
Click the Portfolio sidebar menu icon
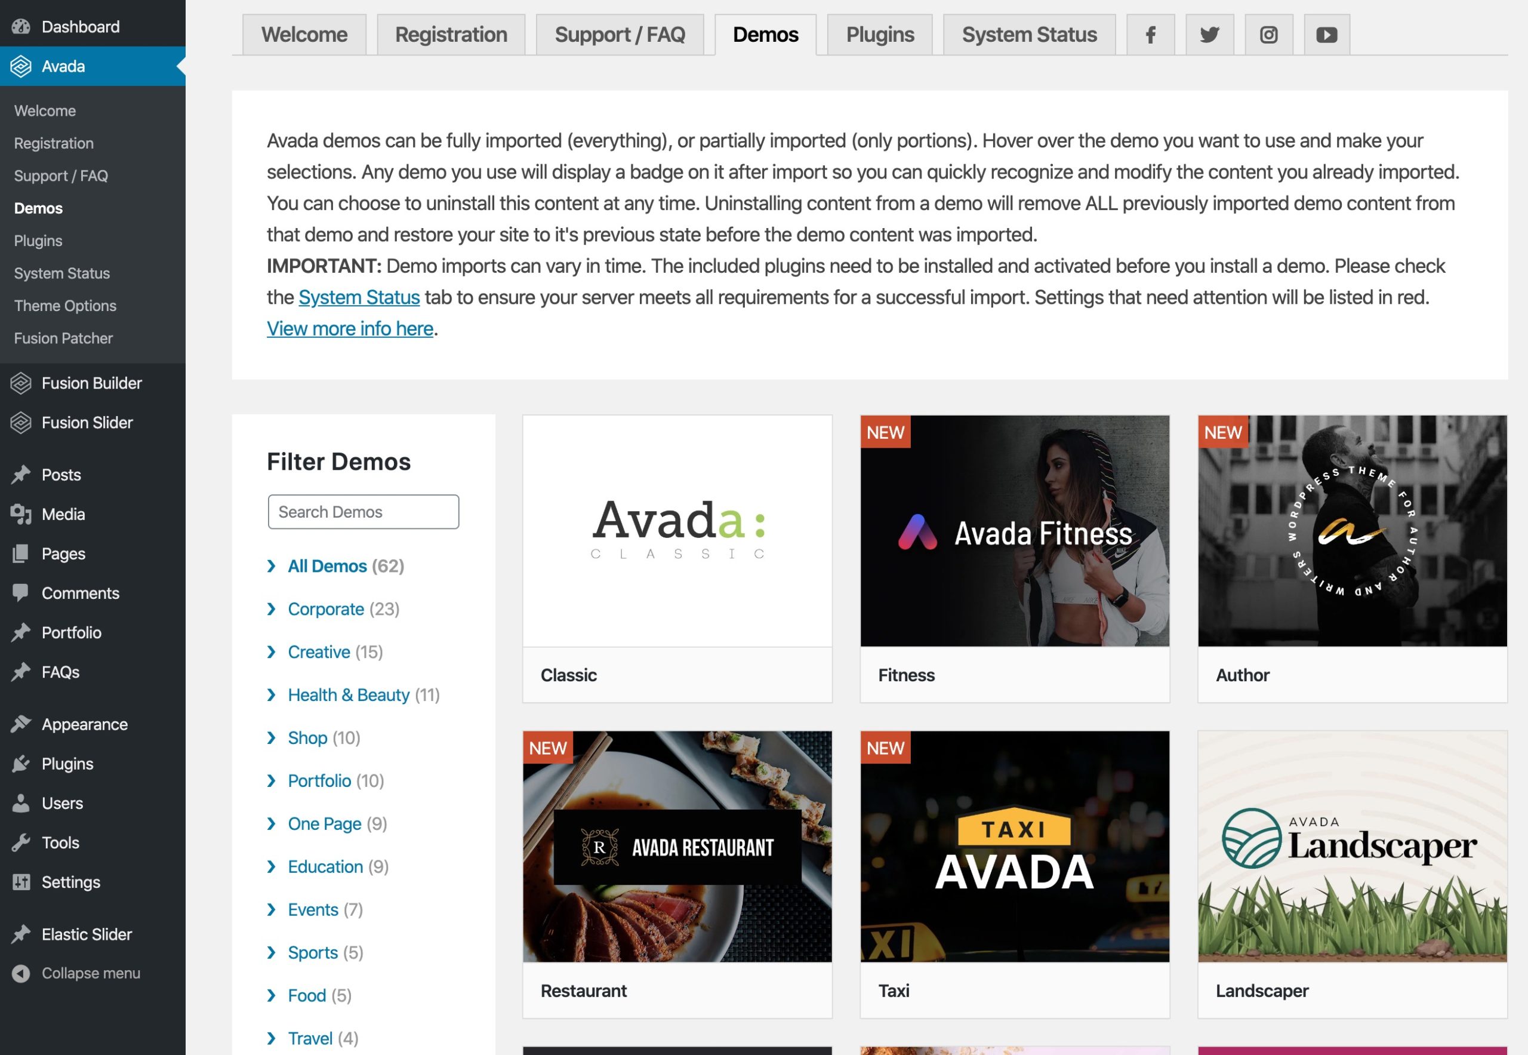21,632
